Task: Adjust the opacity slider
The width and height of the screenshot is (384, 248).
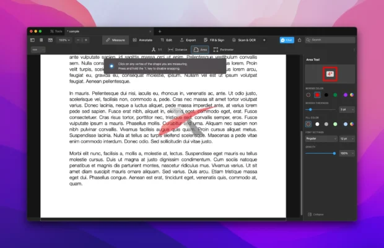Action: click(321, 153)
